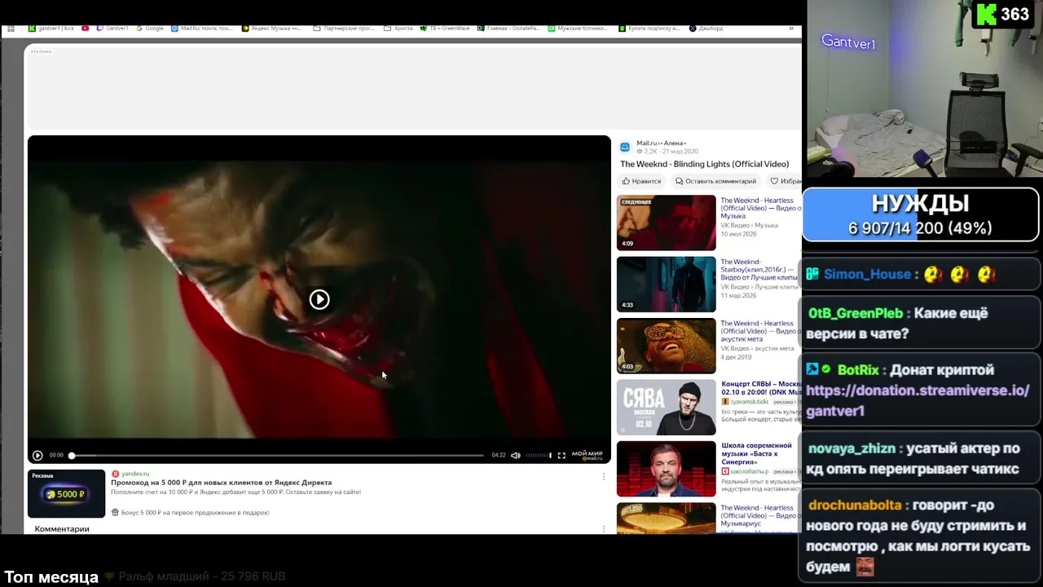1043x587 pixels.
Task: Open the Яндекс Музыка bookmark
Action: 272,29
